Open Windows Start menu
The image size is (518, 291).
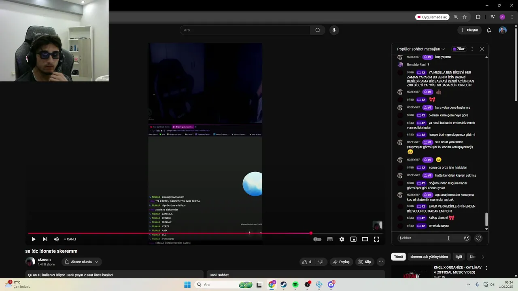187,285
